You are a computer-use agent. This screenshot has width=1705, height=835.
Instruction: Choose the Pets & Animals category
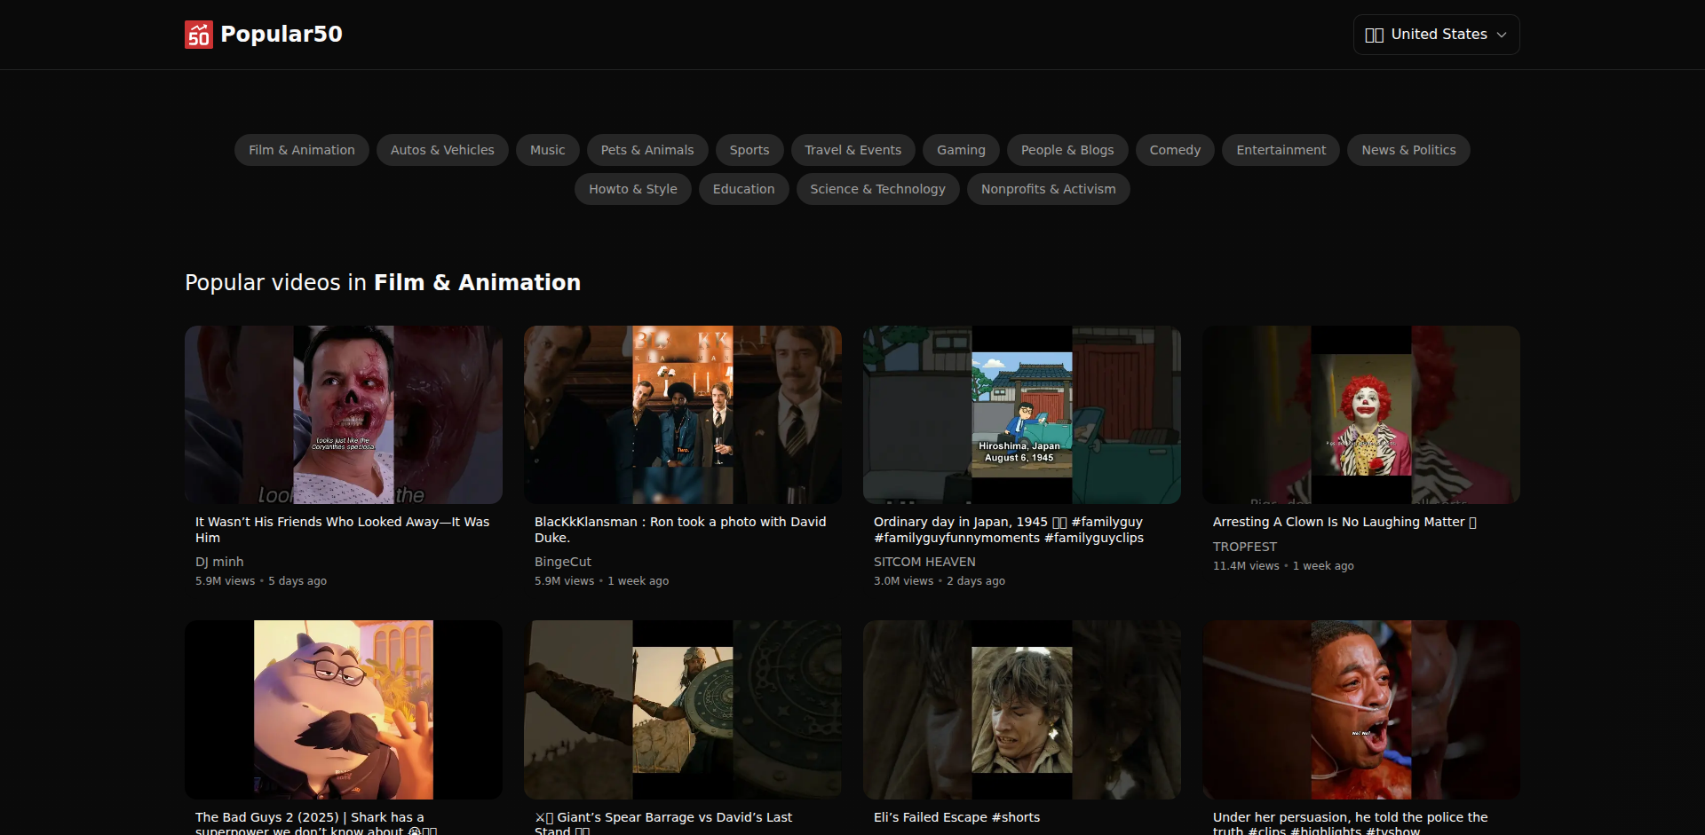coord(647,150)
